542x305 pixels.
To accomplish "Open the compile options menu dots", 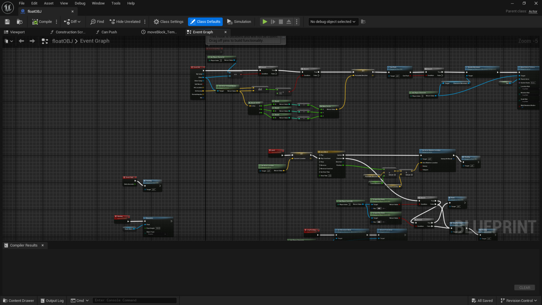I will point(57,22).
